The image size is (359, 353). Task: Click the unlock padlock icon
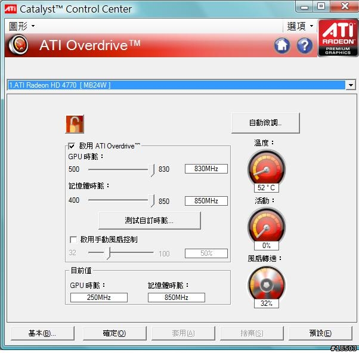(75, 124)
